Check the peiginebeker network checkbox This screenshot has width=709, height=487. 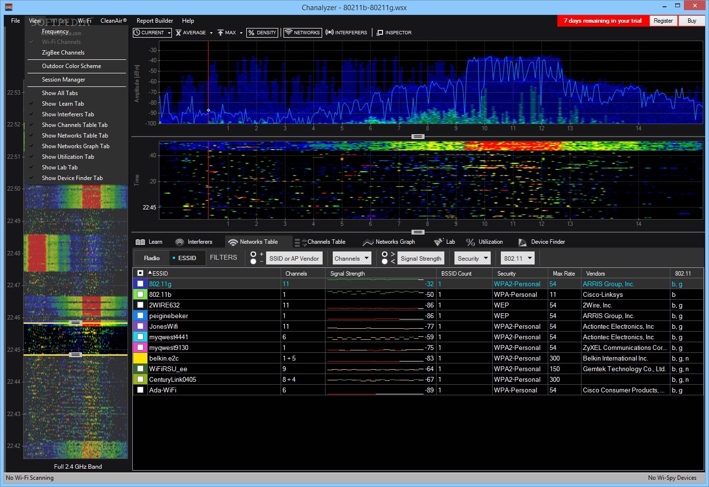coord(140,316)
